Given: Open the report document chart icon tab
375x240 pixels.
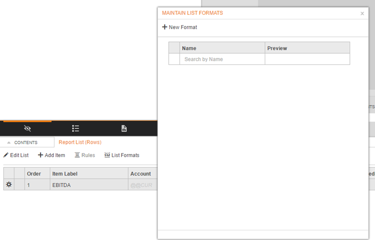Looking at the screenshot, I should (x=124, y=128).
